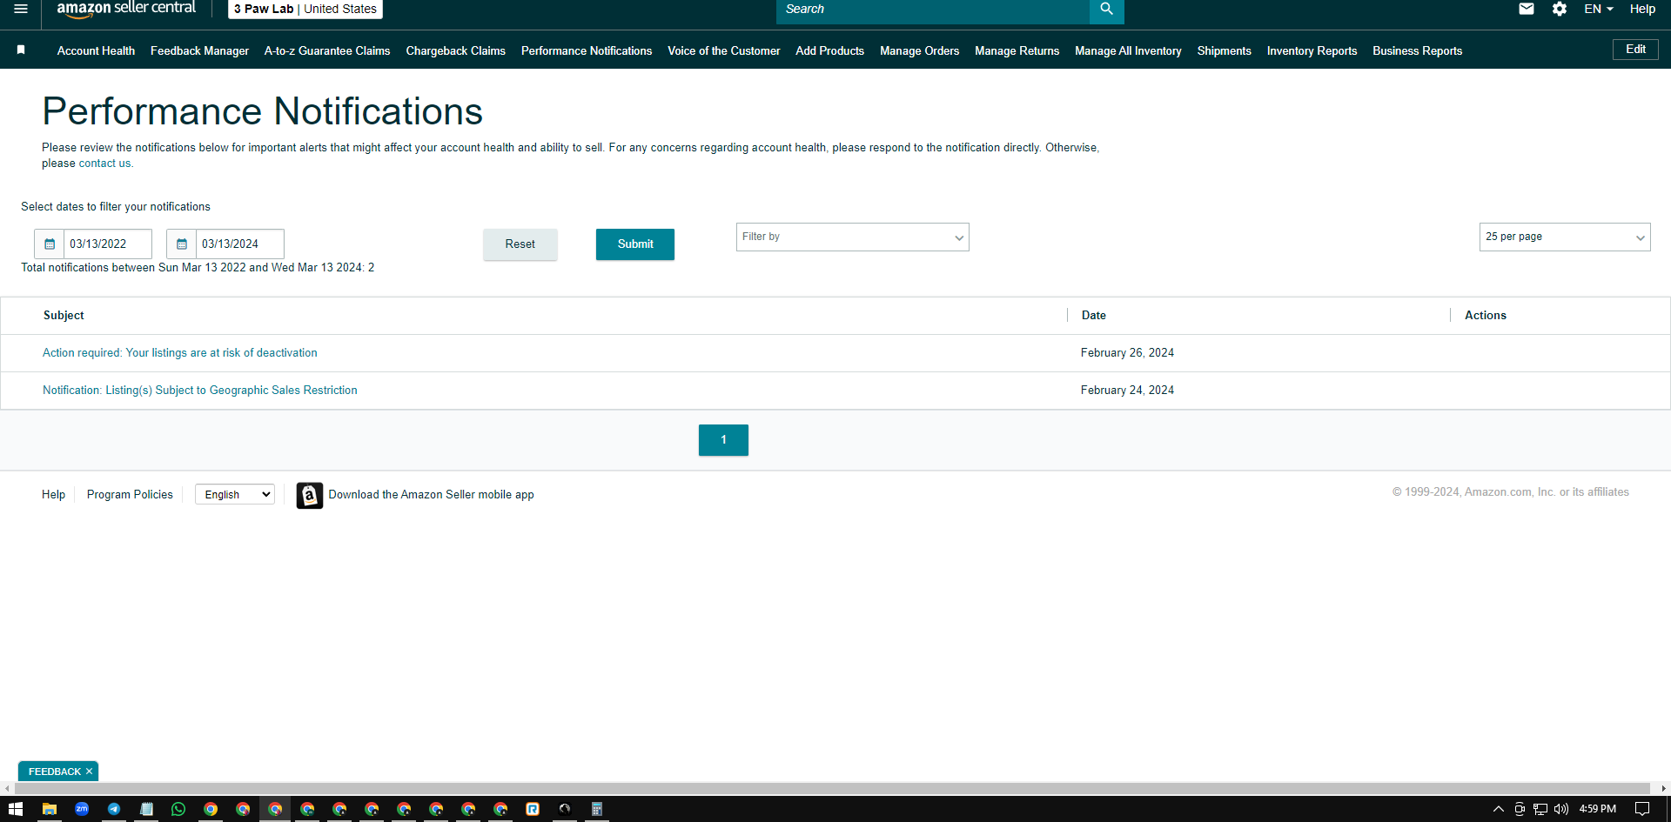Click Download the Amazon Seller mobile app
Image resolution: width=1671 pixels, height=822 pixels.
click(x=431, y=495)
